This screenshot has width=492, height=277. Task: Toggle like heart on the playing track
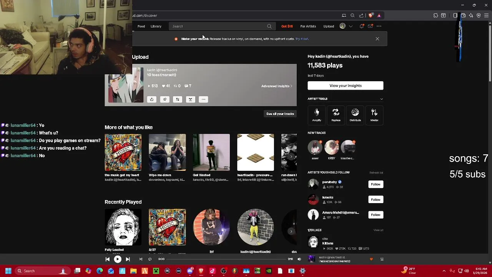371,259
